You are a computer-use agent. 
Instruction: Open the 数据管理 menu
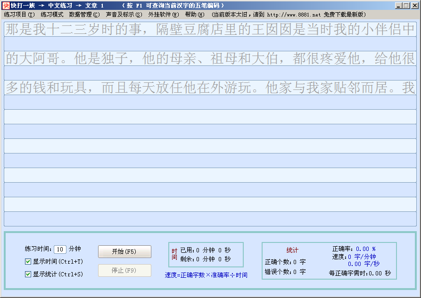84,15
